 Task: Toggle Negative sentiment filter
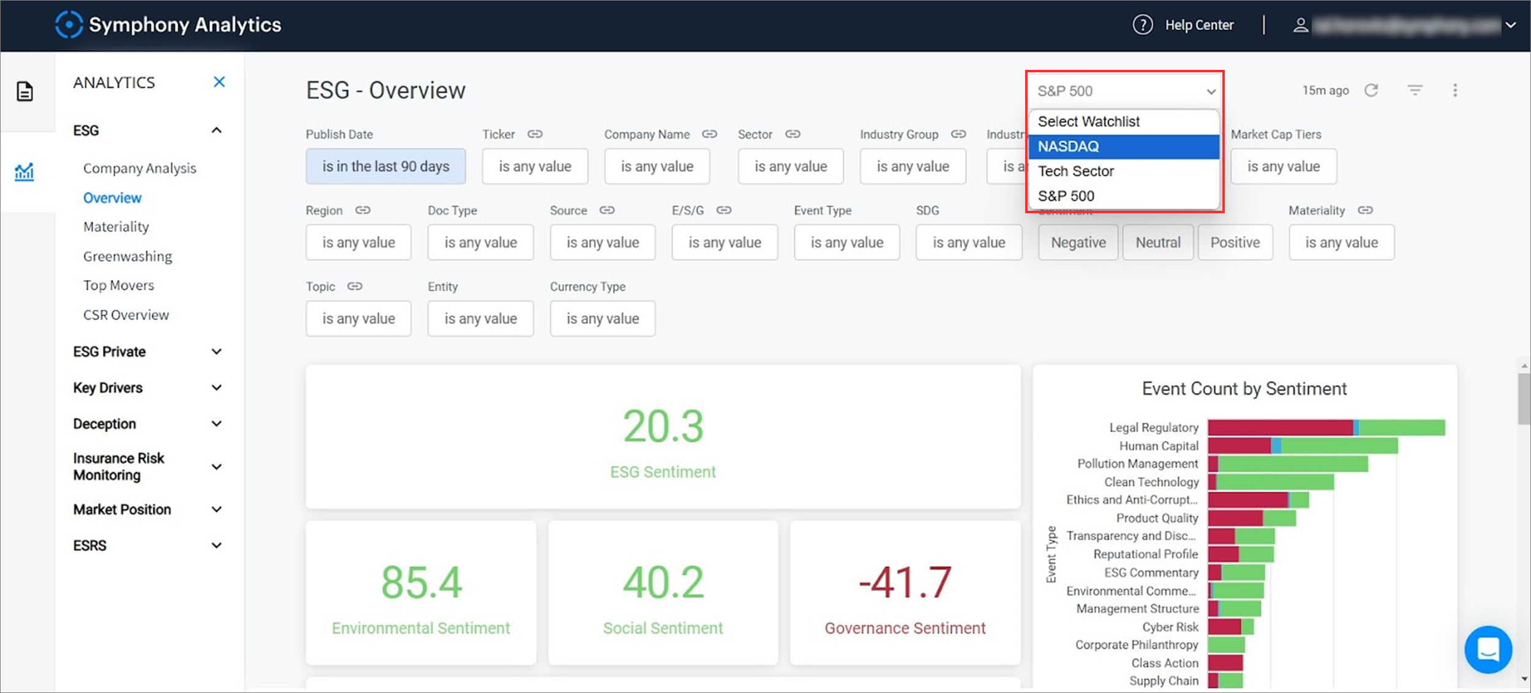click(1078, 243)
